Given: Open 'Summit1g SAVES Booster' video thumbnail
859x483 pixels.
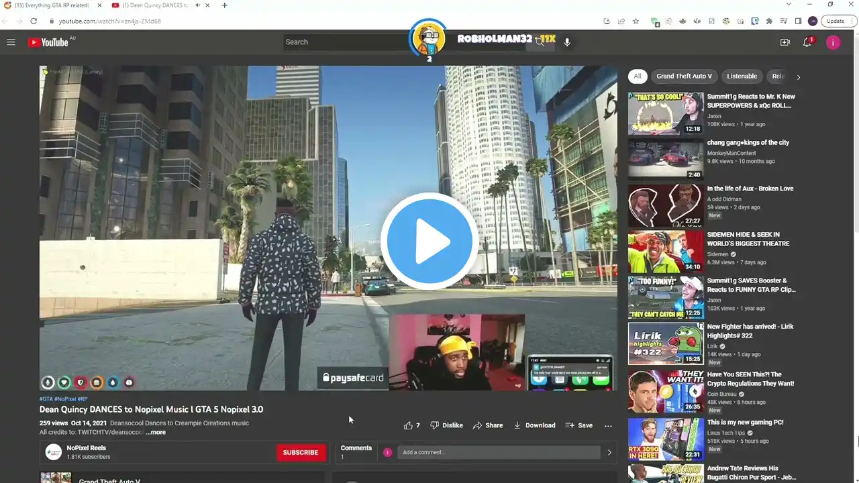Looking at the screenshot, I should point(666,298).
